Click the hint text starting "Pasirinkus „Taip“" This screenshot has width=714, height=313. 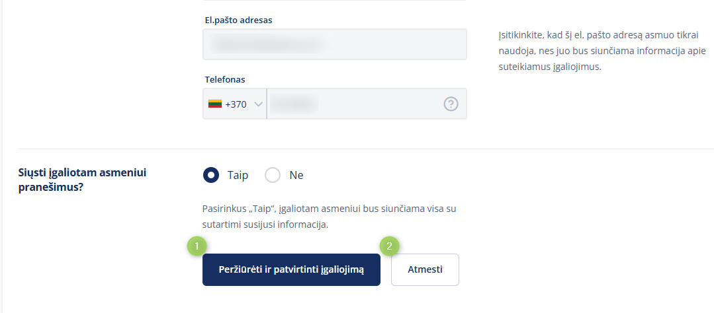pos(330,217)
